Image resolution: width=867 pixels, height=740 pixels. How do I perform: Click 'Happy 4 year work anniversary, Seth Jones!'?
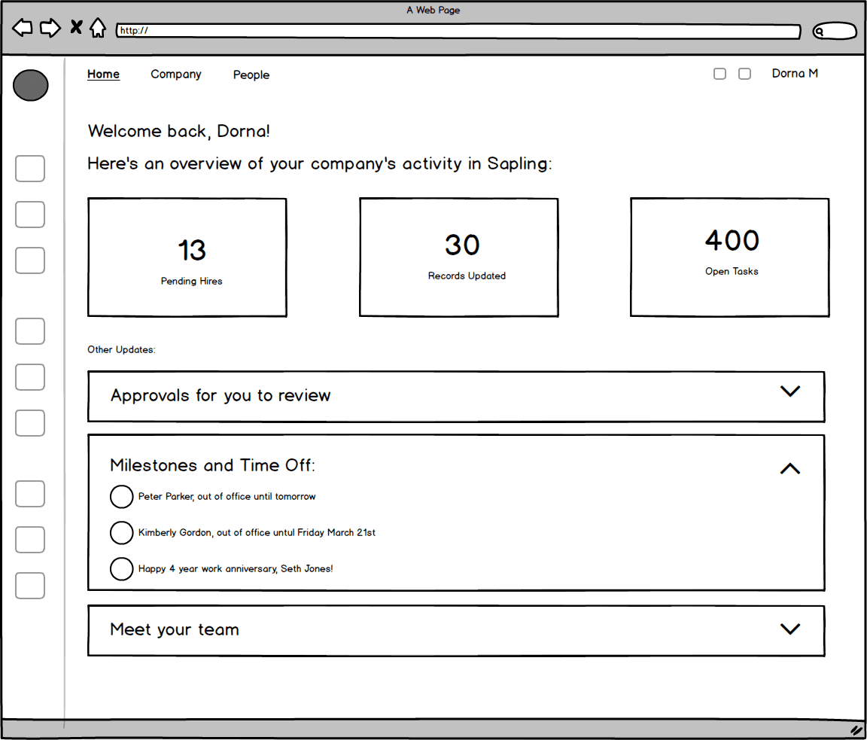236,568
